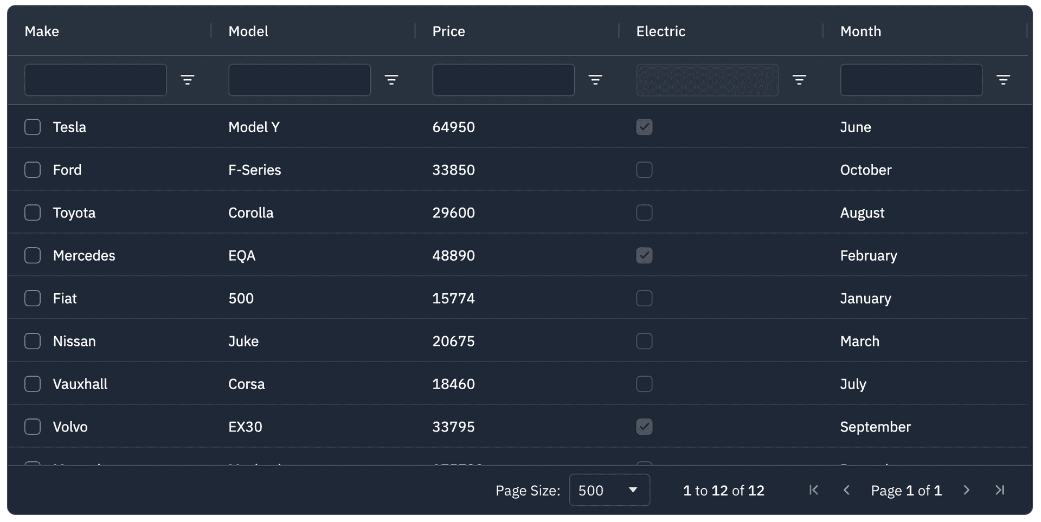Go to the next page

point(967,490)
